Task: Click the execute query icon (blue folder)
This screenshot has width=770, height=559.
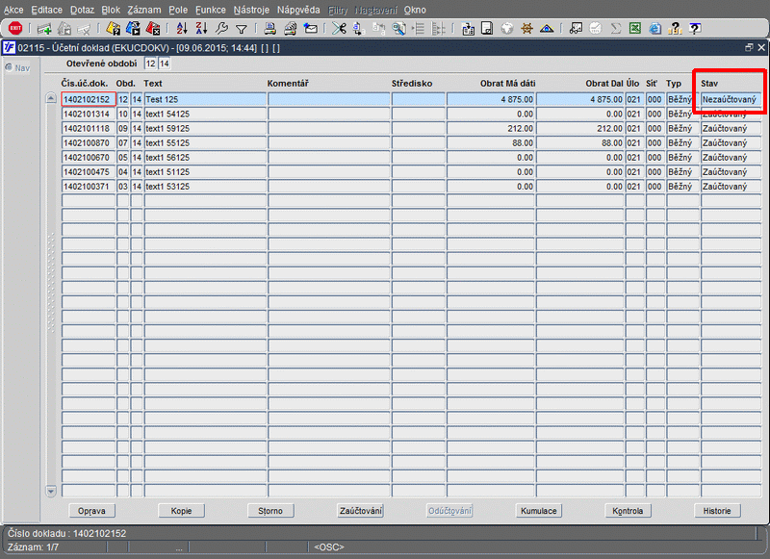Action: [x=133, y=29]
